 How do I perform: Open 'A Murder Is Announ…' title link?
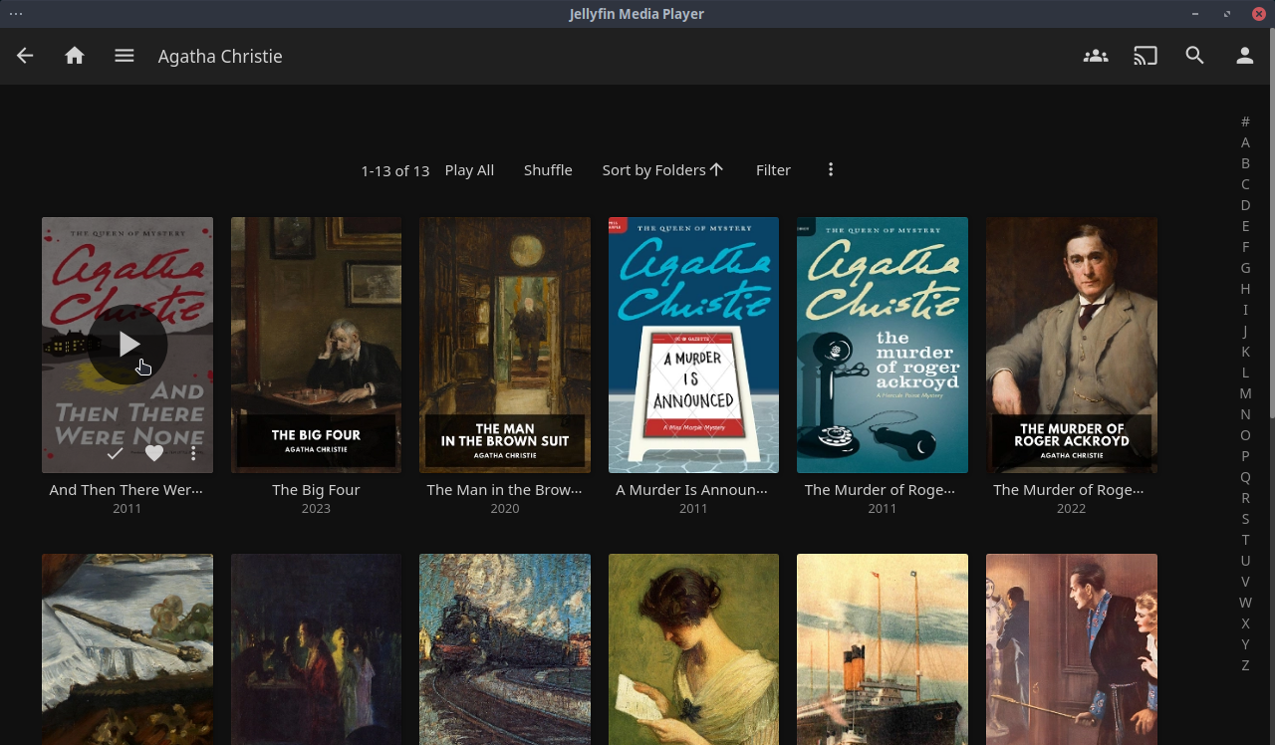point(692,490)
